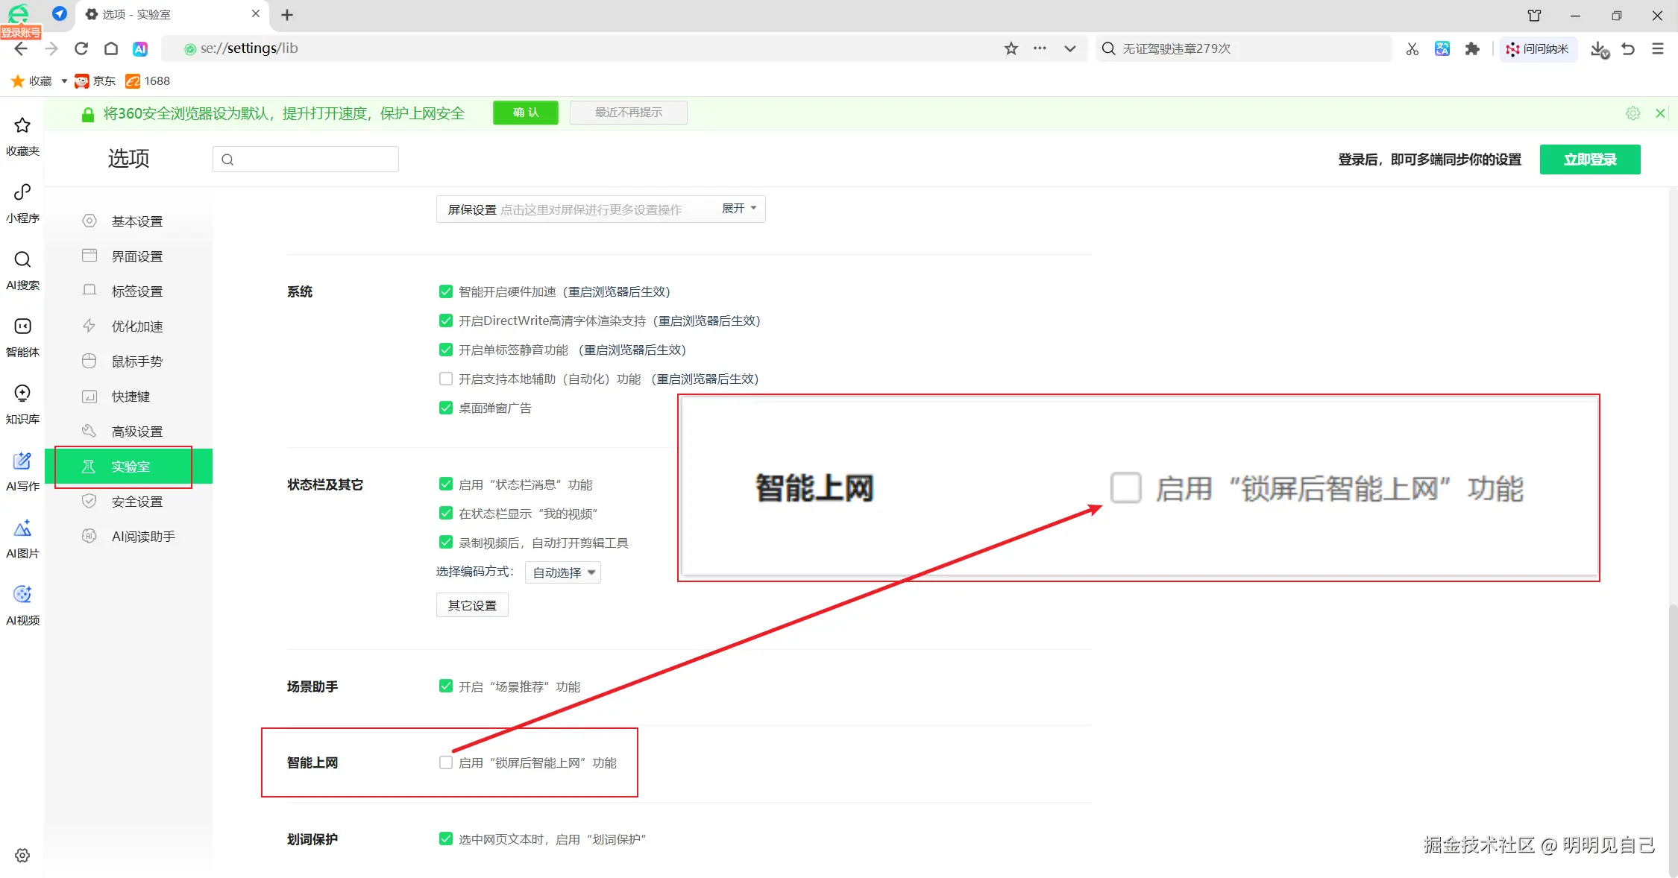Image resolution: width=1678 pixels, height=878 pixels.
Task: Click the screenshot scissors toolbar icon
Action: [1412, 48]
